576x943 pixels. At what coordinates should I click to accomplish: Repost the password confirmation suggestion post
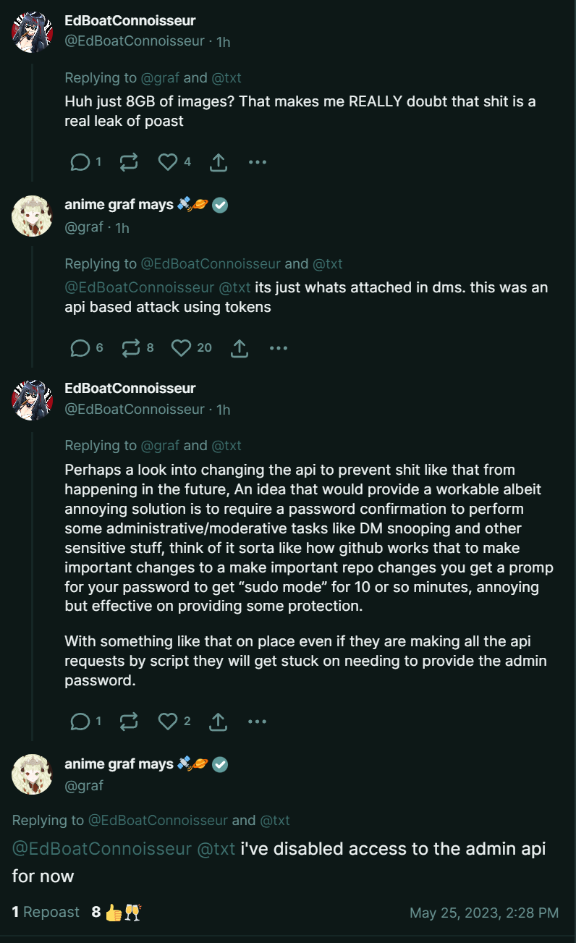tap(129, 721)
